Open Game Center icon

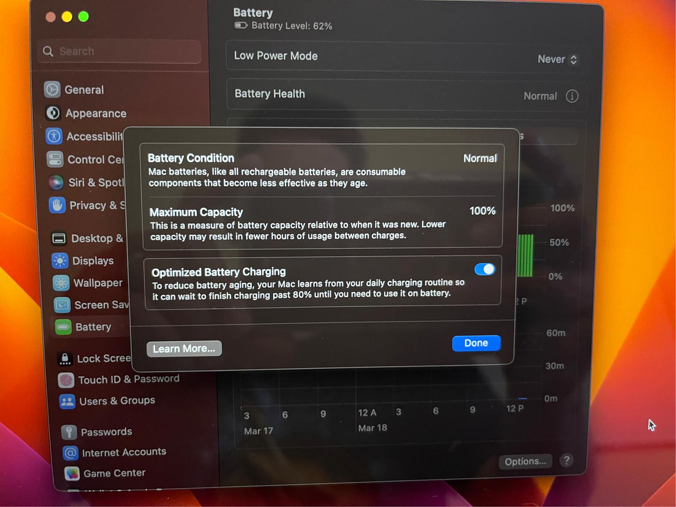[72, 474]
